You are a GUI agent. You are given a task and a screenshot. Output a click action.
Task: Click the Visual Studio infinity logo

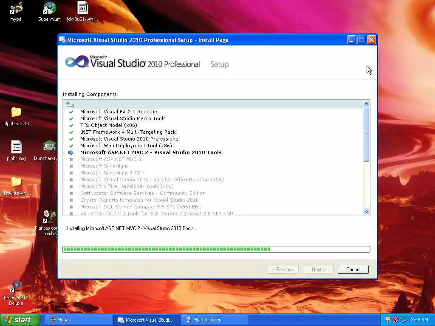click(x=77, y=62)
